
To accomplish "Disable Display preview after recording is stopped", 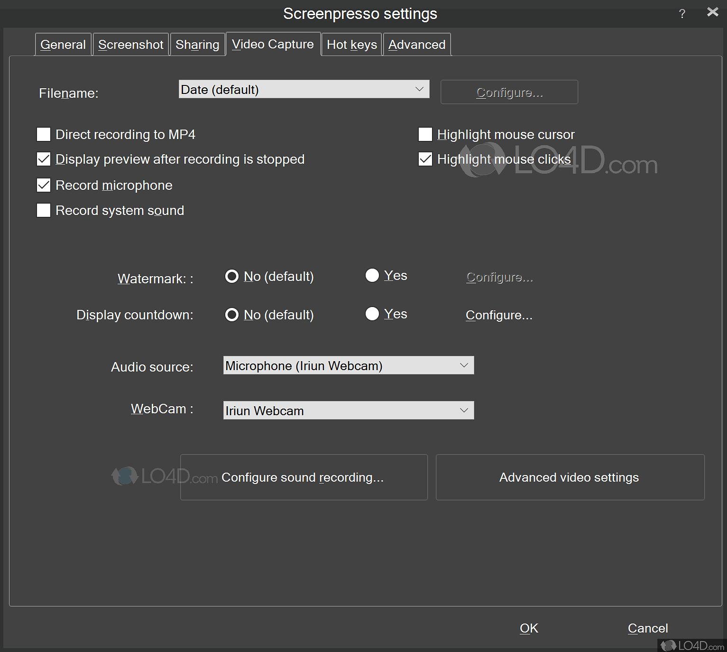I will [43, 159].
